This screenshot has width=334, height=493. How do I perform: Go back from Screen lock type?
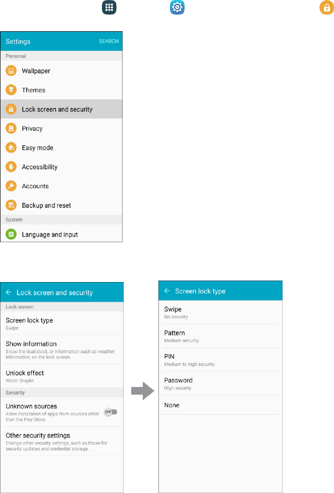(167, 291)
